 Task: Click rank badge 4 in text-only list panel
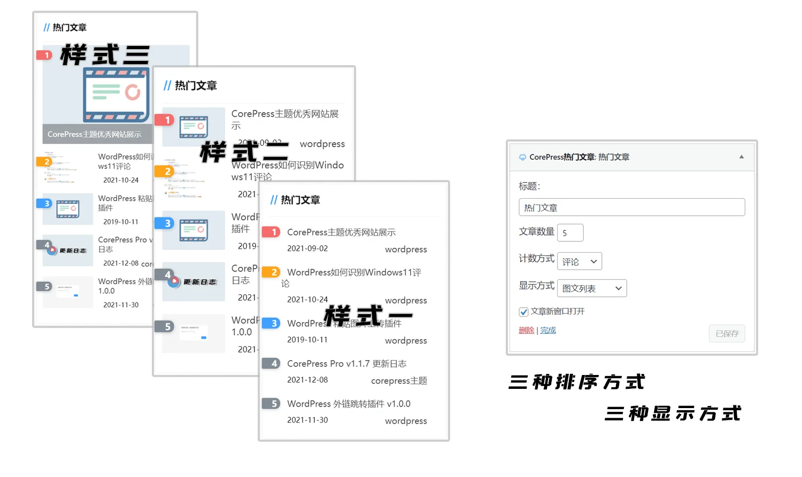[x=272, y=364]
